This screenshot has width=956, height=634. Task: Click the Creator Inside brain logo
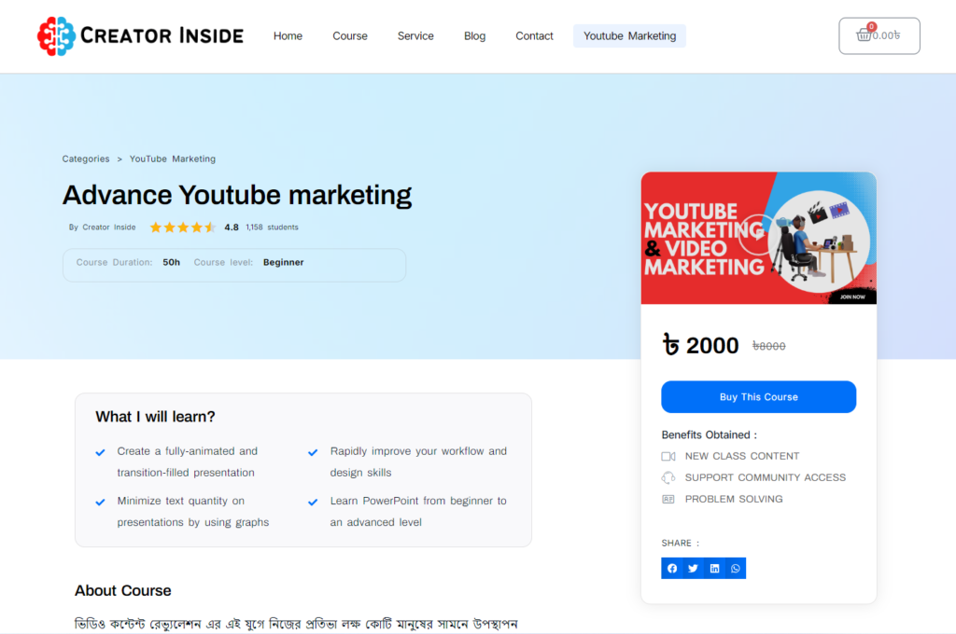pos(55,35)
